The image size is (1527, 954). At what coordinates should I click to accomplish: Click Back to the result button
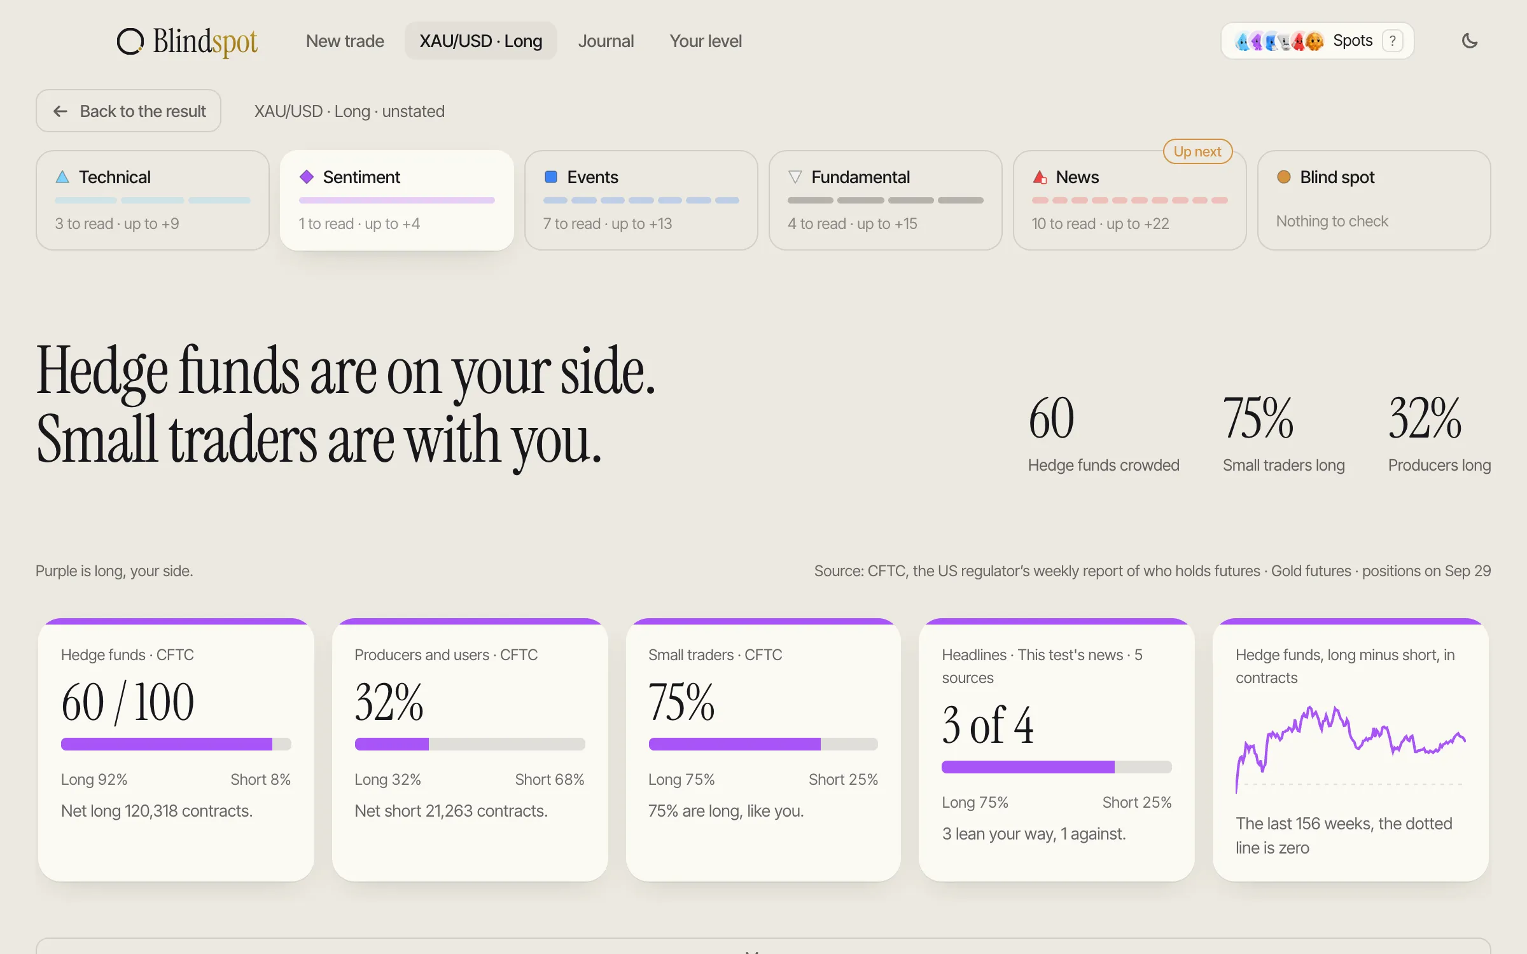click(x=129, y=111)
